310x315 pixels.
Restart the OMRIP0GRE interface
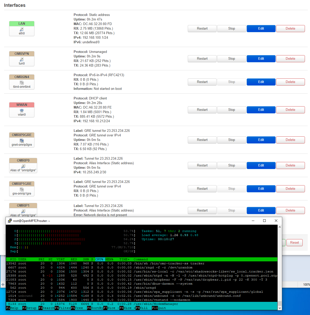[202, 140]
